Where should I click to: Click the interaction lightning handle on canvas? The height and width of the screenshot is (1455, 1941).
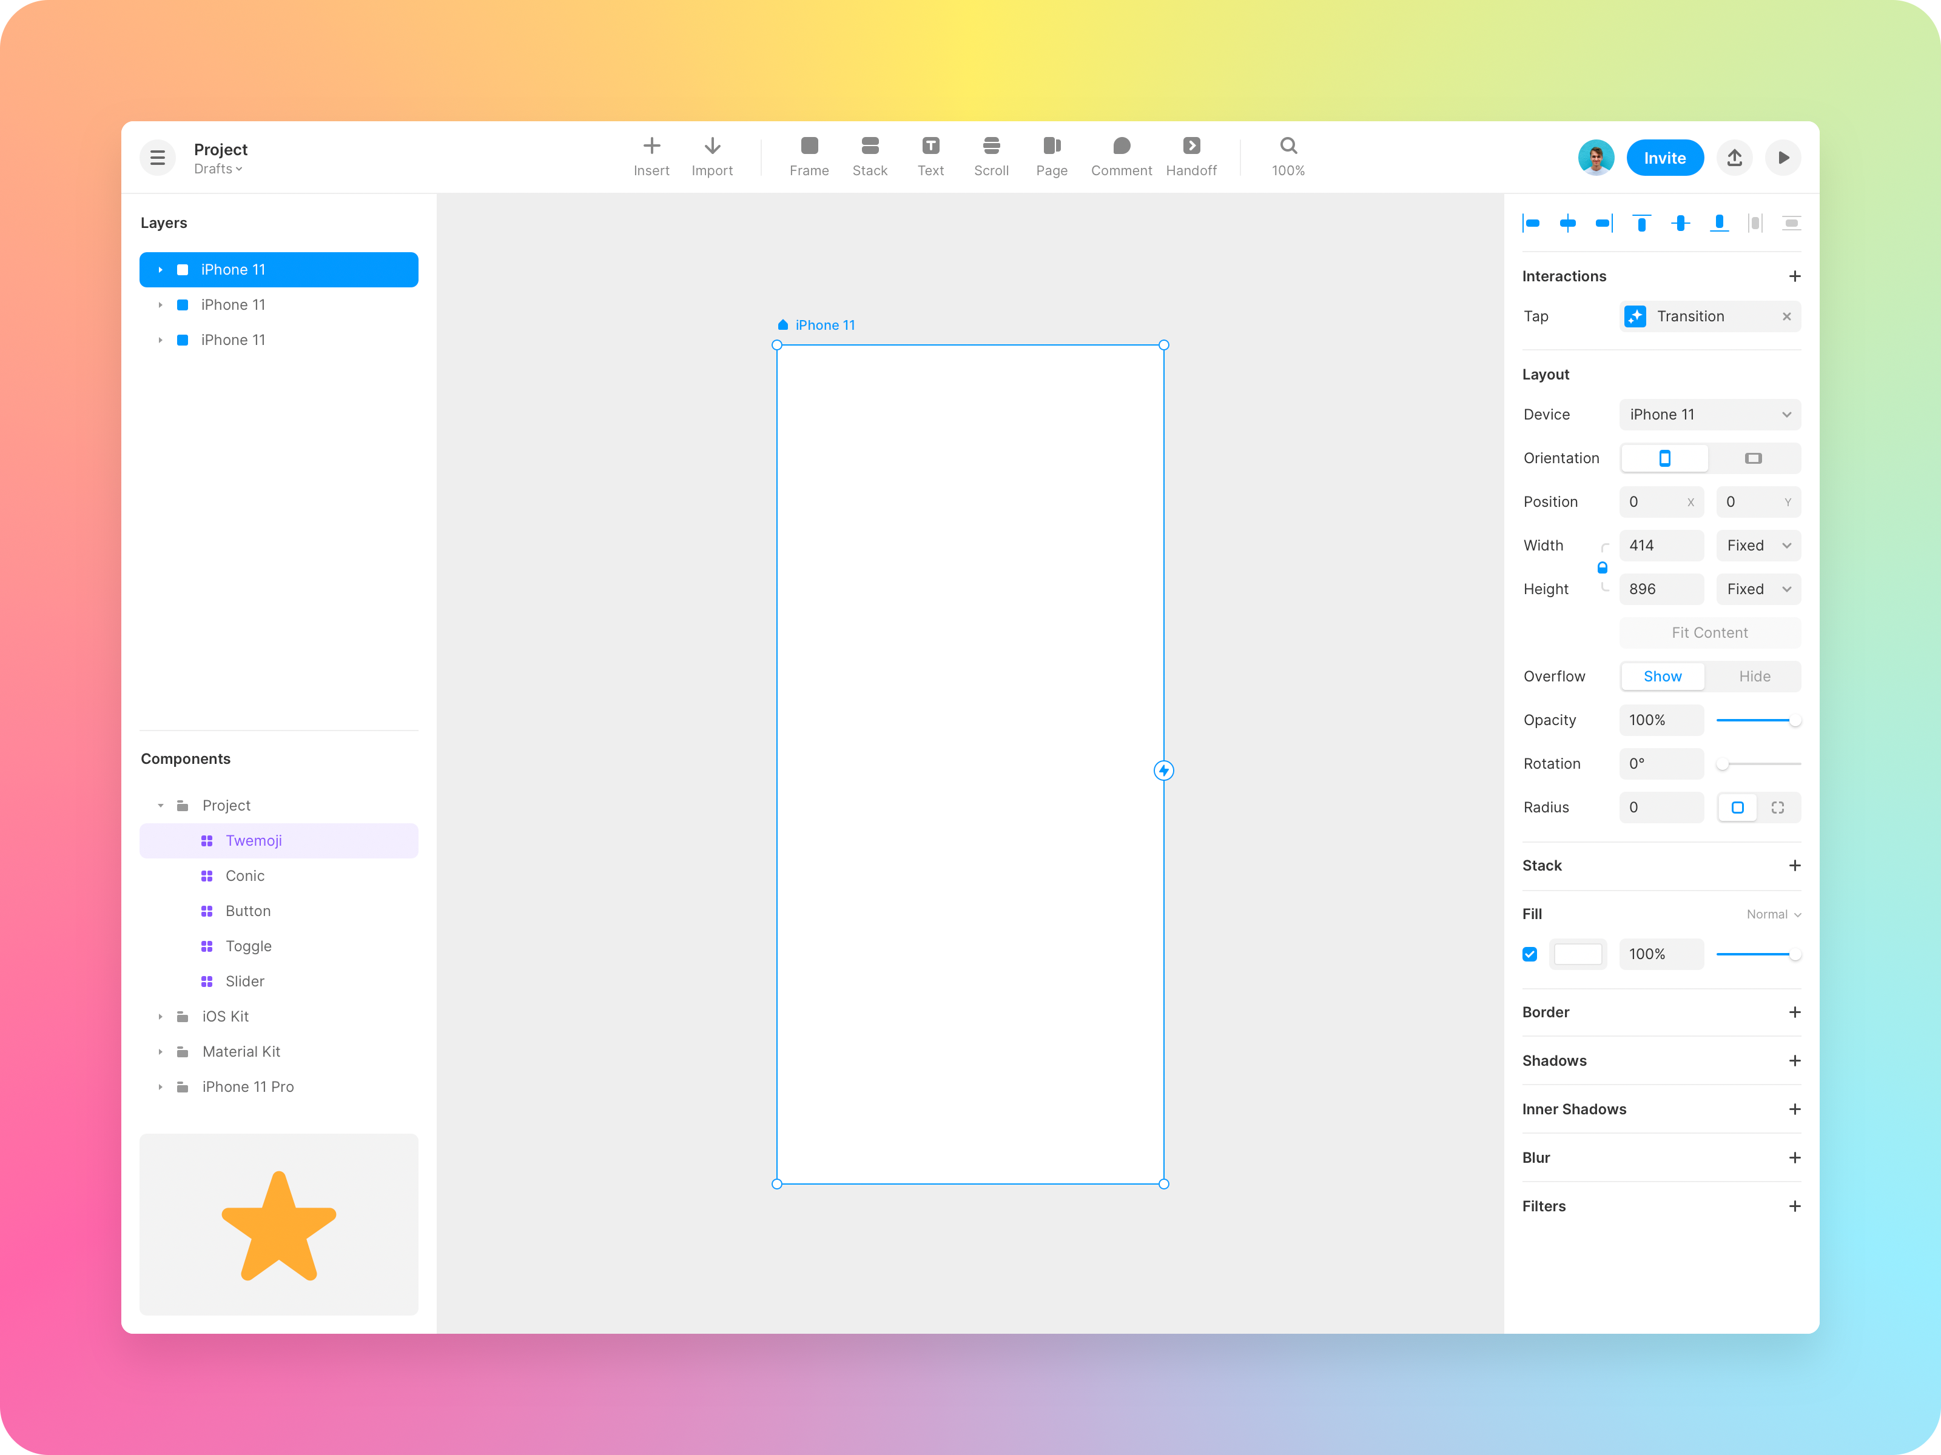[x=1163, y=770]
